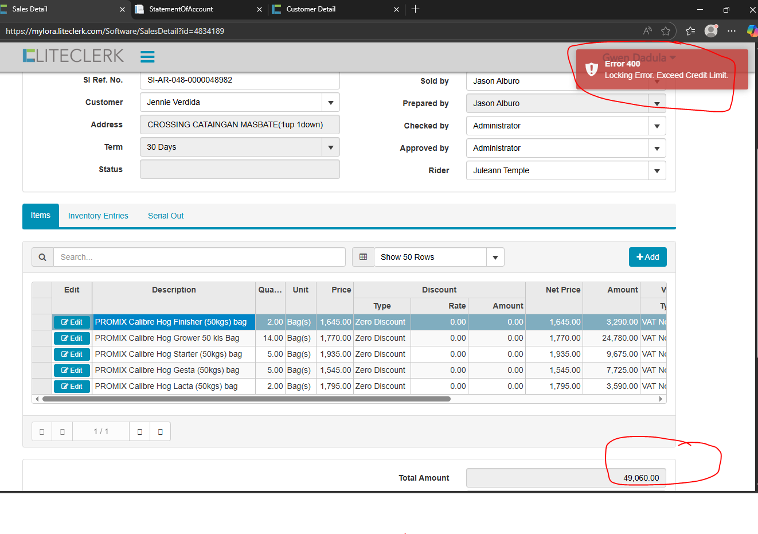
Task: Open the Show 50 Rows dropdown
Action: point(495,258)
